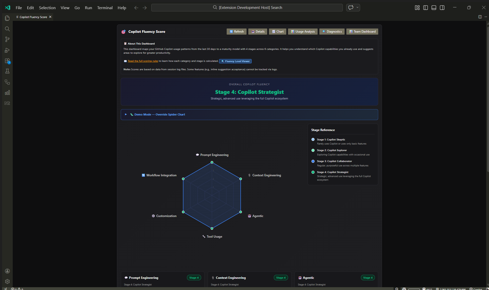The height and width of the screenshot is (290, 489).
Task: Toggle the Primary Side Bar layout icon
Action: pyautogui.click(x=425, y=8)
